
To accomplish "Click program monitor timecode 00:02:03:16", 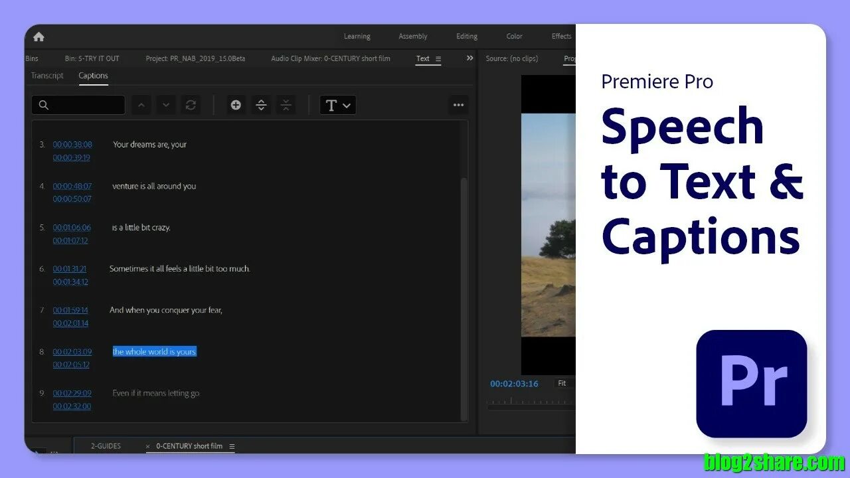I will tap(514, 384).
